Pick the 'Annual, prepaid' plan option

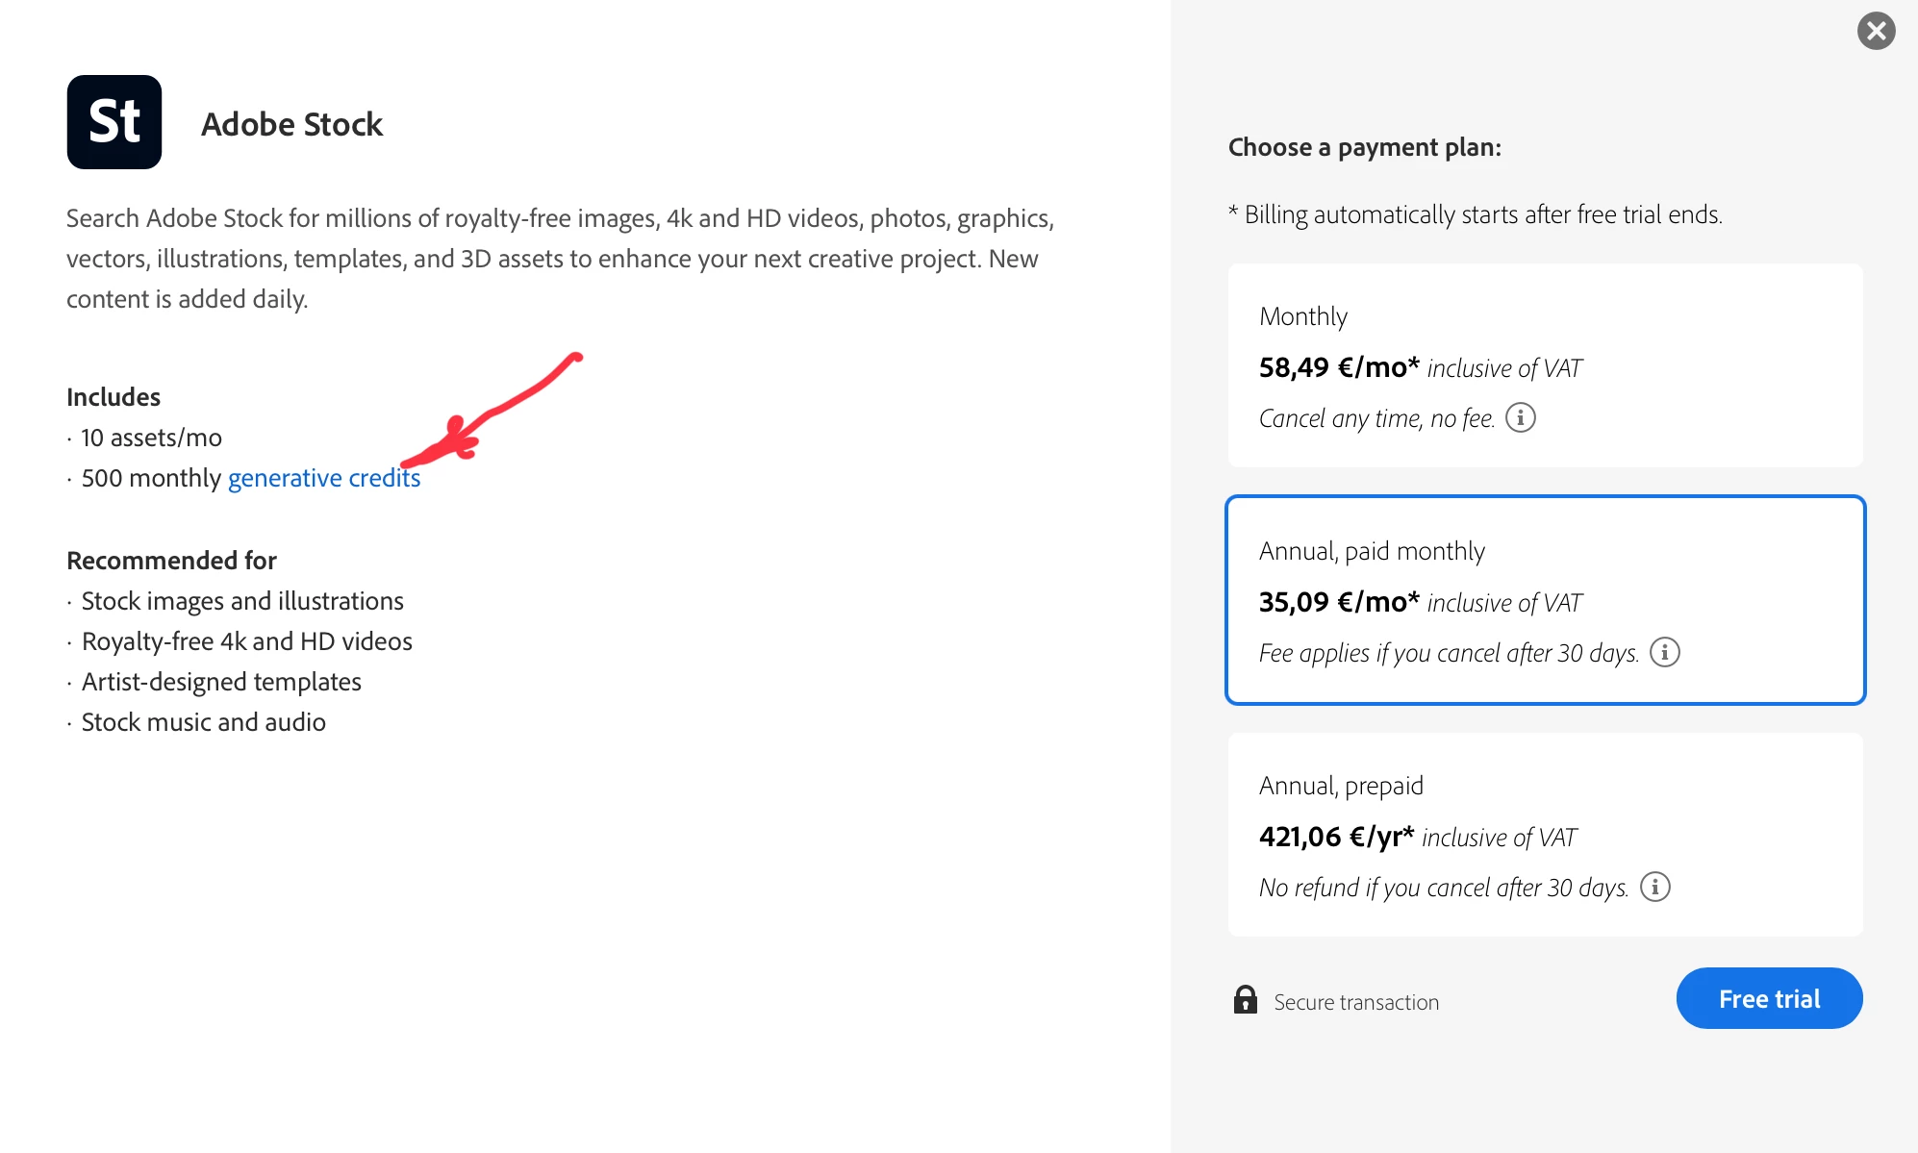(x=1545, y=835)
